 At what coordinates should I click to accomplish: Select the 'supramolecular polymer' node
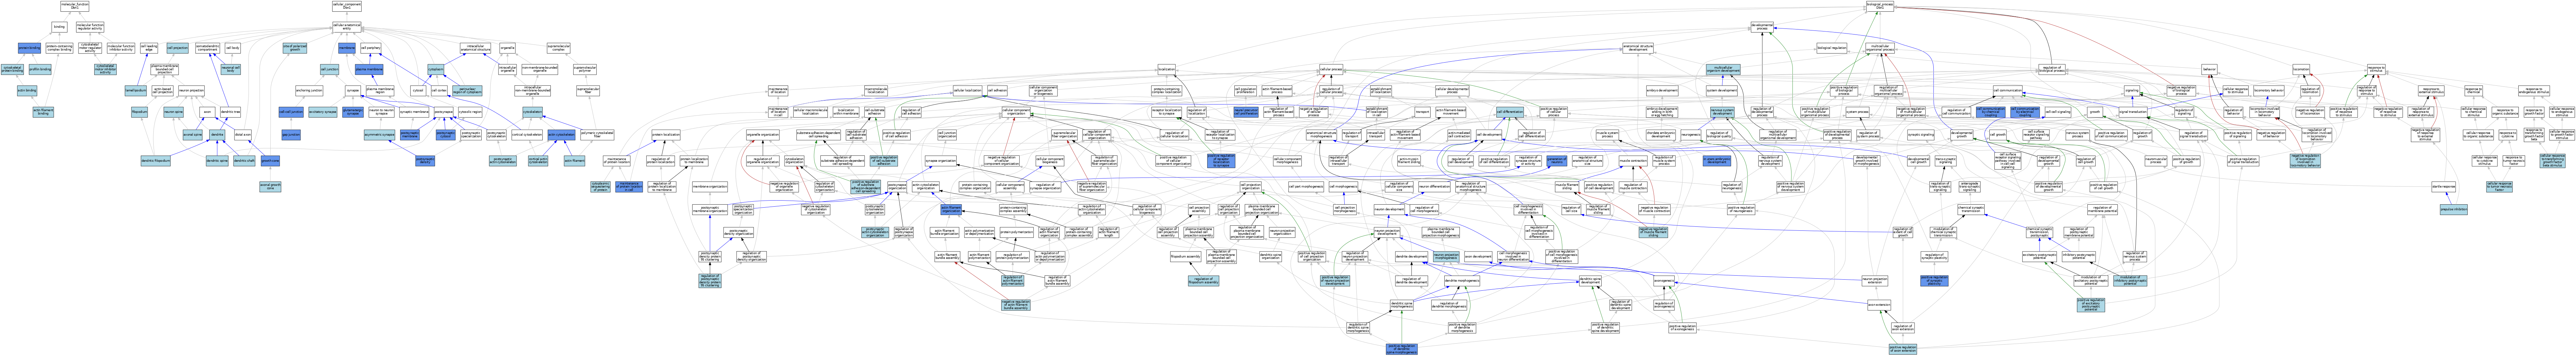pos(585,70)
